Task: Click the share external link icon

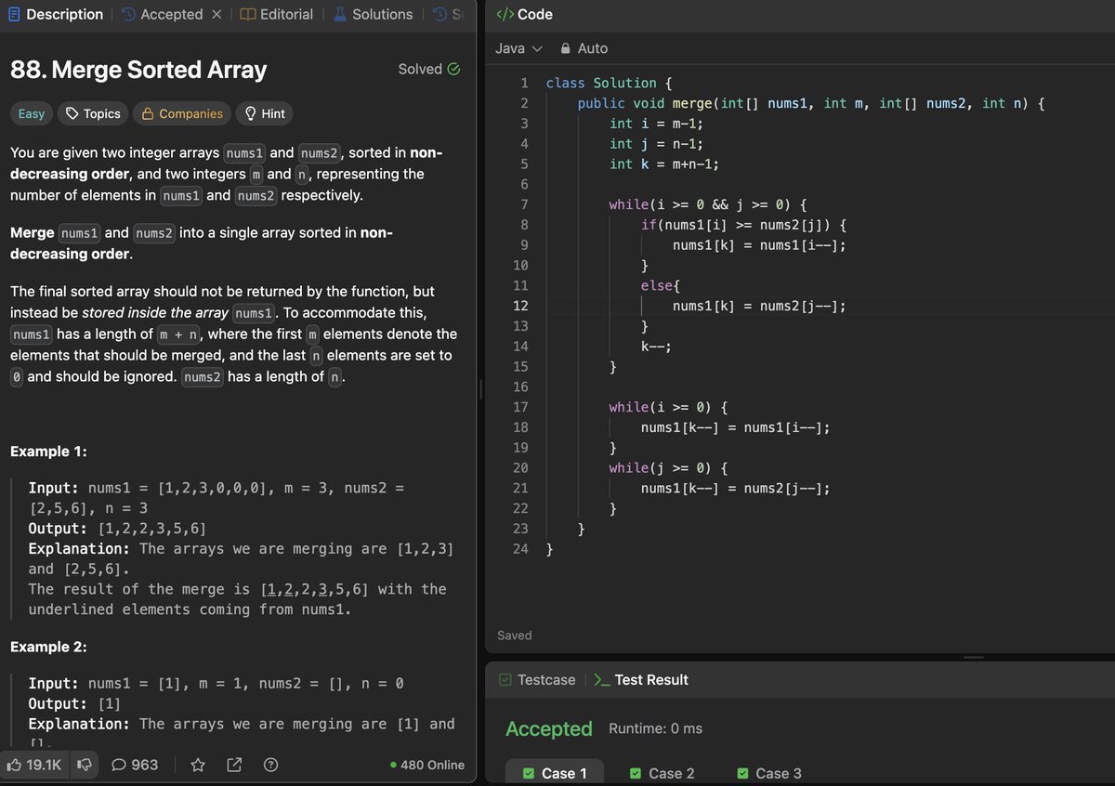Action: 234,765
